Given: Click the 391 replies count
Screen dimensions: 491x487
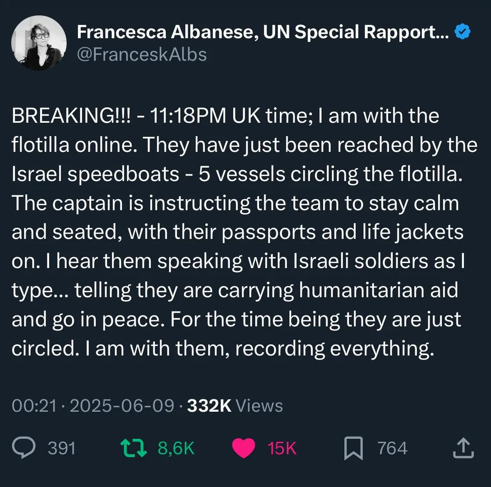Looking at the screenshot, I should point(61,448).
